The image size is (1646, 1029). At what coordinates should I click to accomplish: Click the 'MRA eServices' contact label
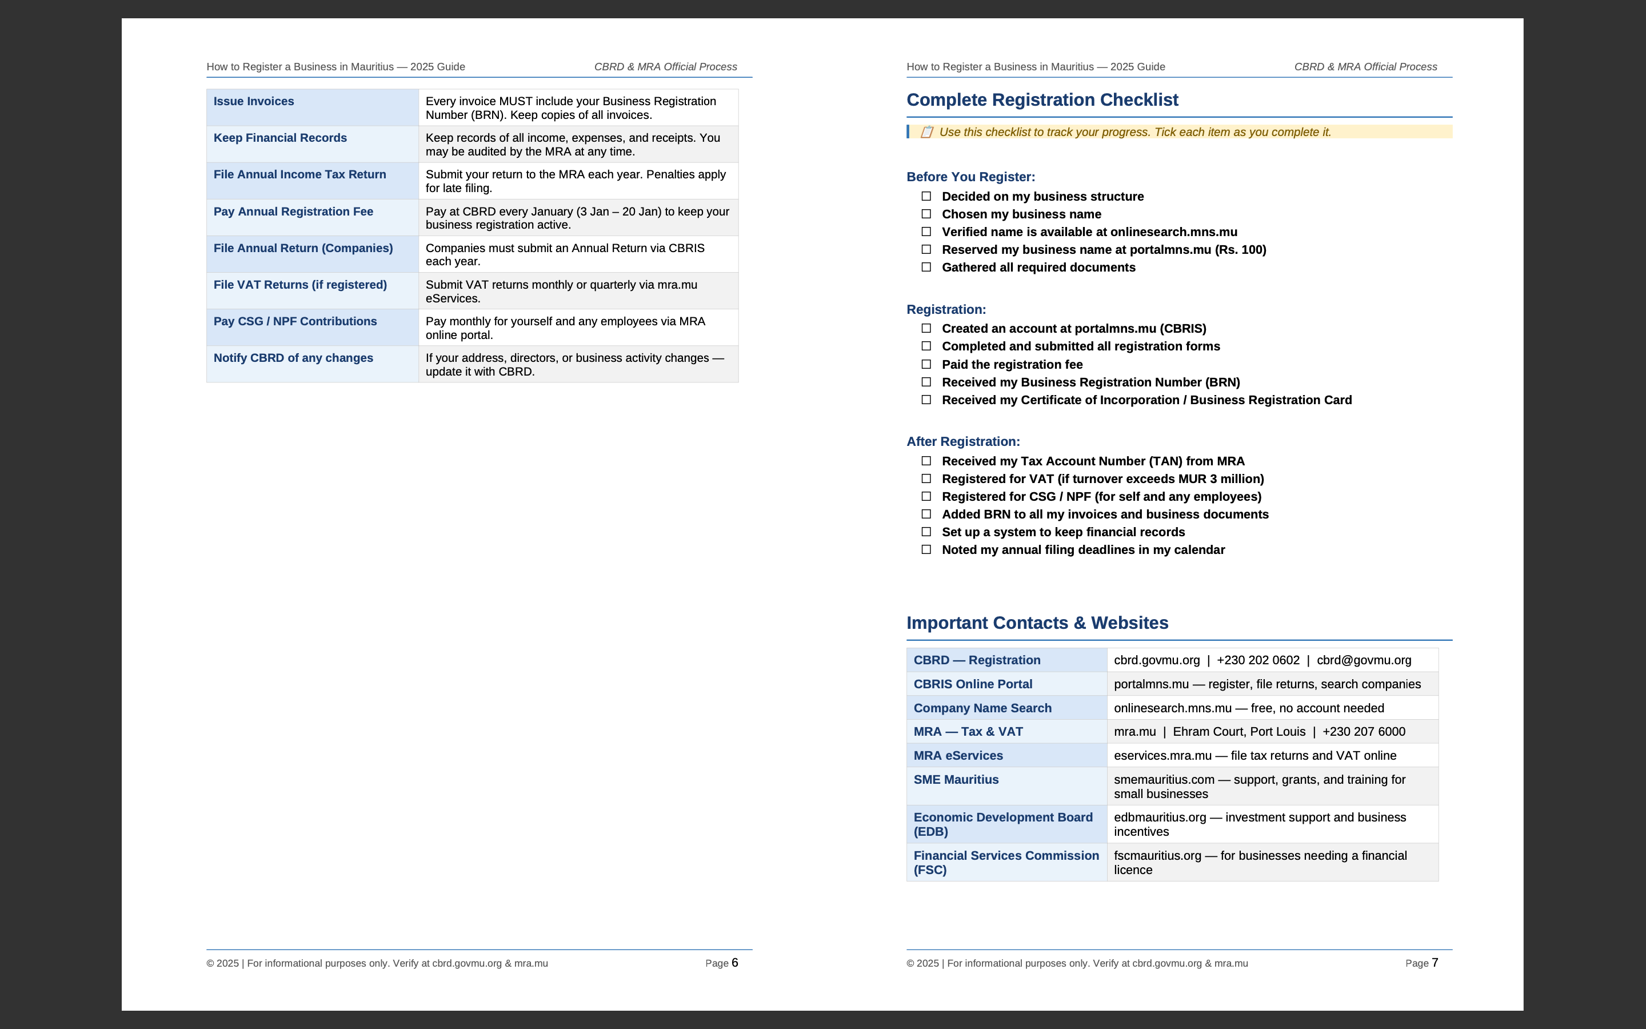click(x=958, y=755)
